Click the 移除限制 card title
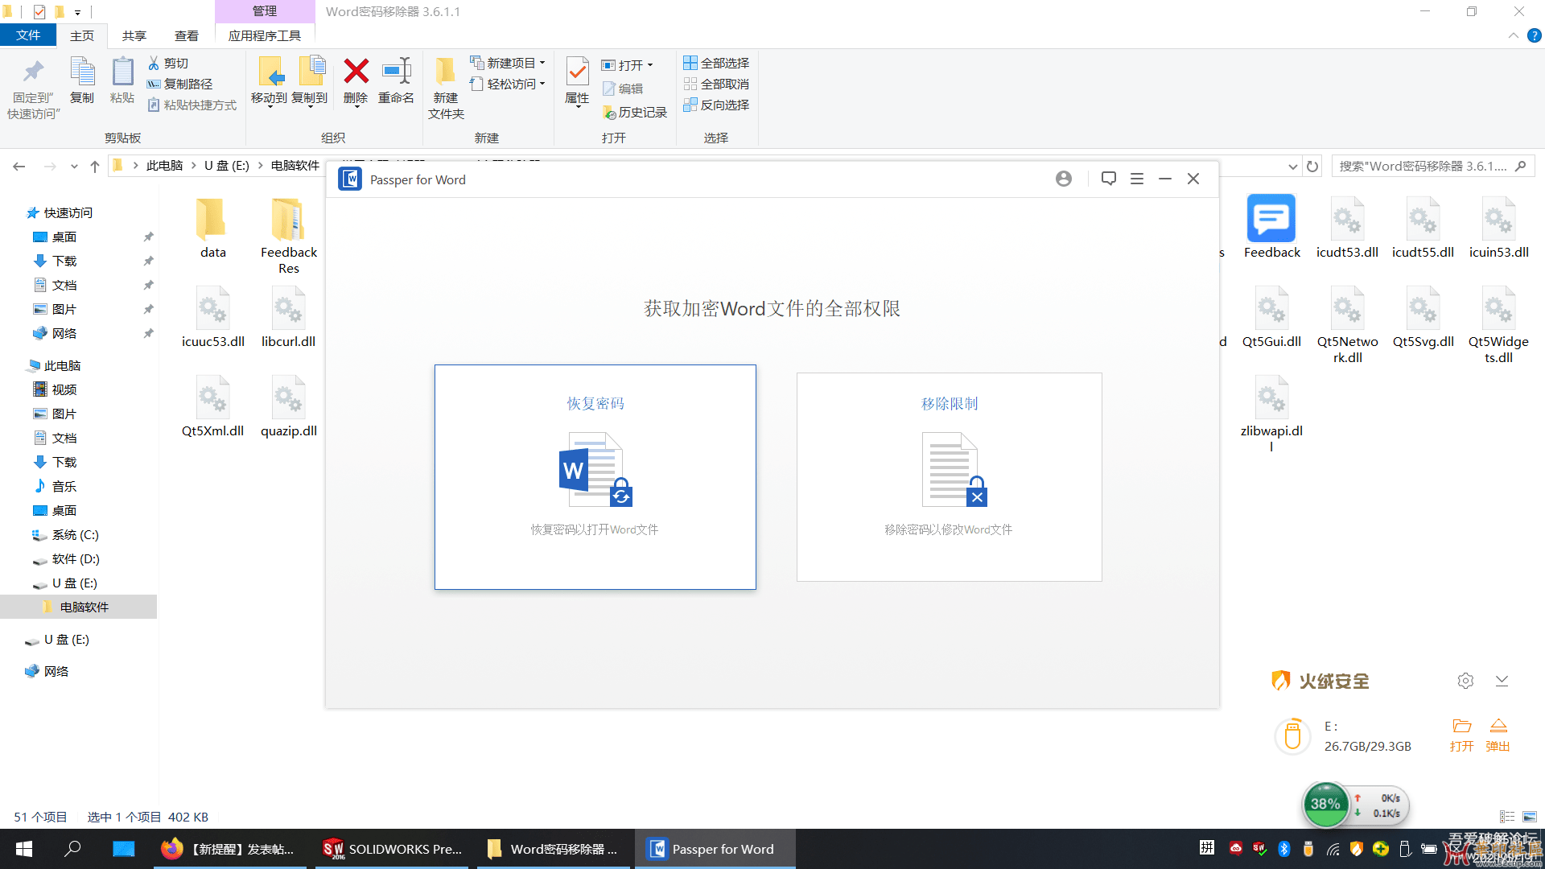The height and width of the screenshot is (869, 1545). click(x=950, y=403)
